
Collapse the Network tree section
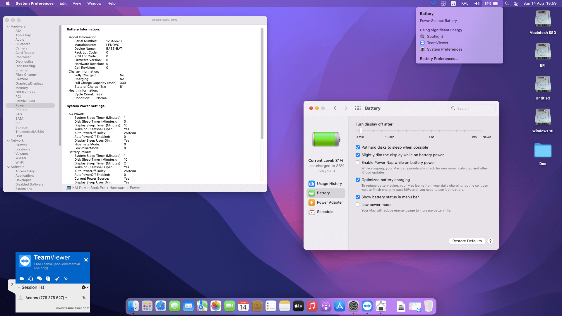point(8,141)
